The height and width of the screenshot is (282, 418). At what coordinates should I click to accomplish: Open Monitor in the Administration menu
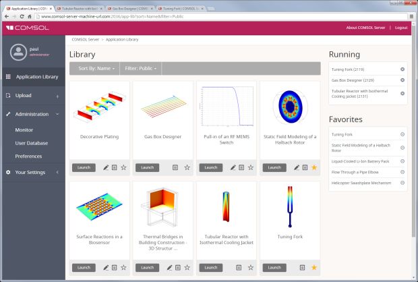click(x=24, y=130)
